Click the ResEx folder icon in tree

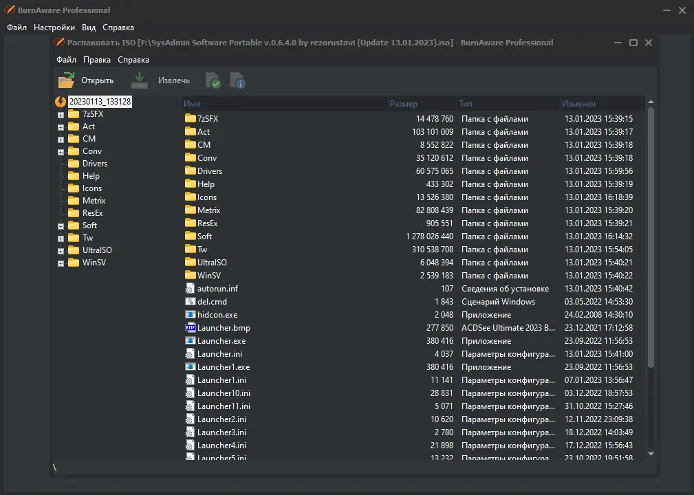click(x=74, y=213)
